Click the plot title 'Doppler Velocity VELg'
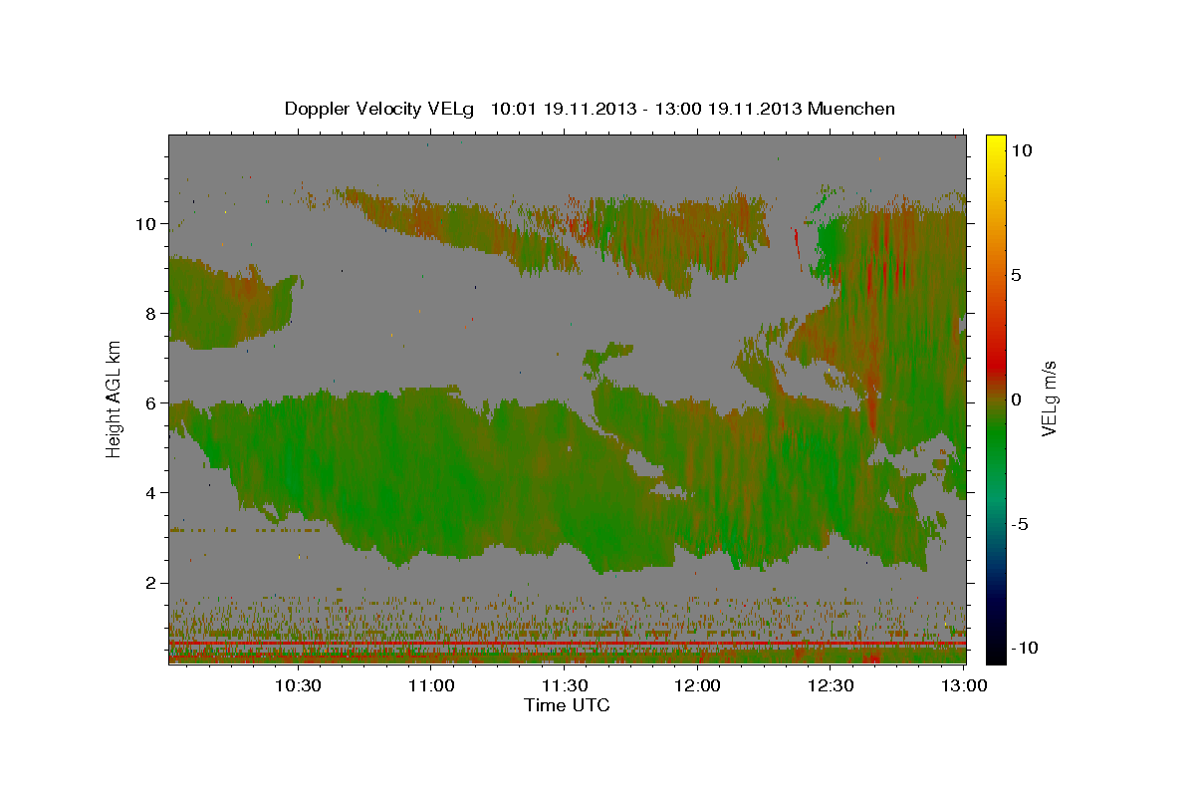This screenshot has height=797, width=1195. pos(379,109)
